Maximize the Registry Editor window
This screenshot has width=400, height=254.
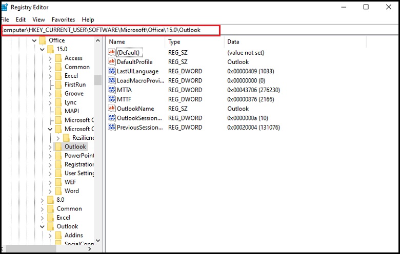coord(366,7)
